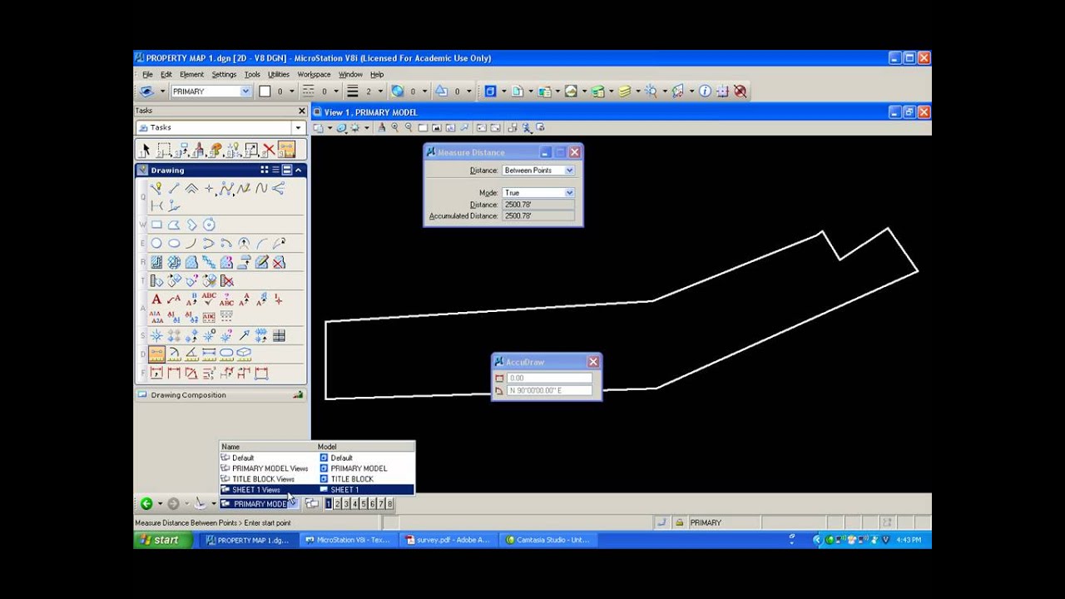Click the Zoom In view control
1065x599 pixels.
tap(394, 127)
